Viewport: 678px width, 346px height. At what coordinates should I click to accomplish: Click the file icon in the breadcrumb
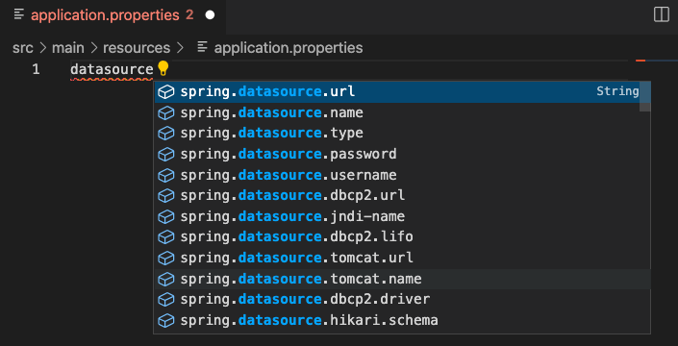(x=202, y=47)
